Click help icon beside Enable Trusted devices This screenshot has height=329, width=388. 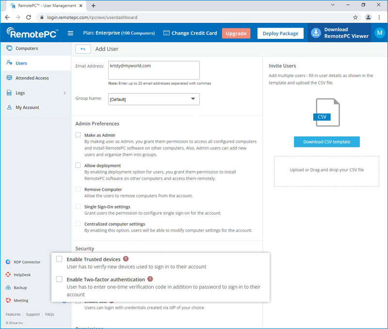pos(126,259)
